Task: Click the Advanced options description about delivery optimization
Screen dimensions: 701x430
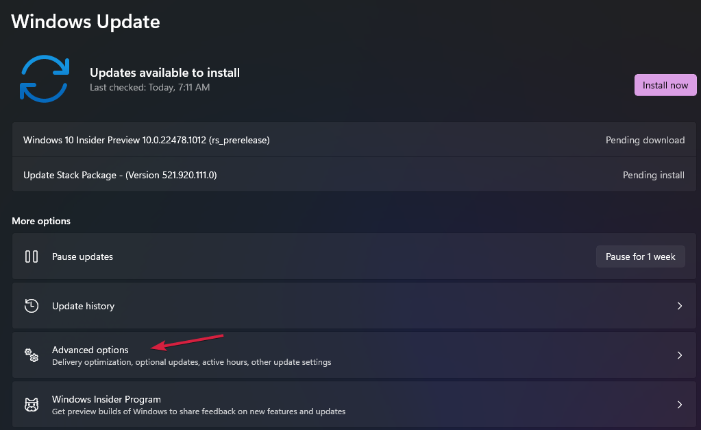Action: coord(191,362)
